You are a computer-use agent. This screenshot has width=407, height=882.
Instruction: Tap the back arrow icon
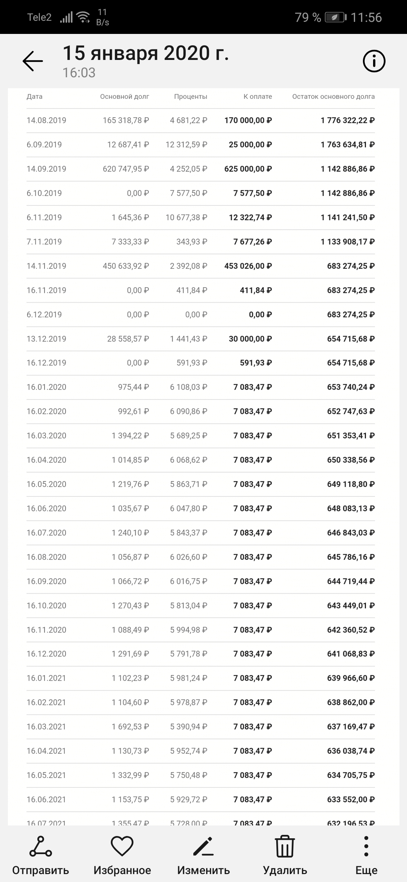click(x=33, y=61)
